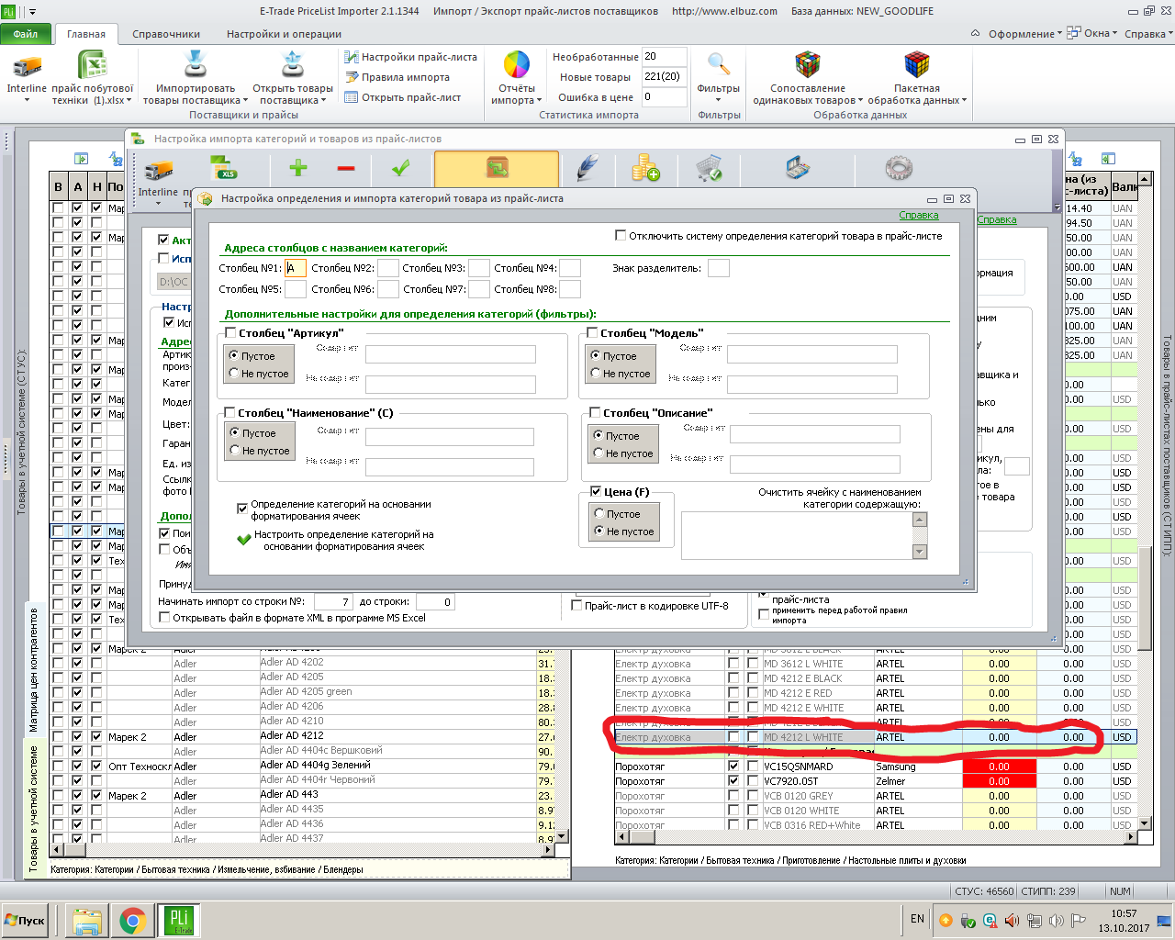
Task: Click the Windows Пуск start button
Action: tap(26, 921)
